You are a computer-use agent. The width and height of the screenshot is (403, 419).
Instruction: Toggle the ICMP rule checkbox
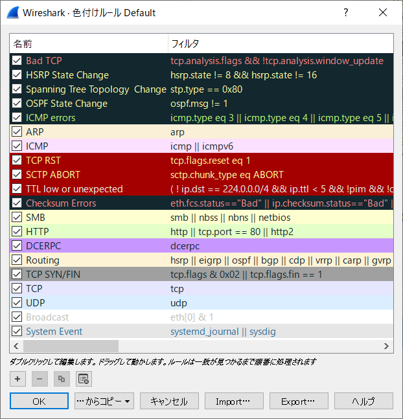click(17, 146)
